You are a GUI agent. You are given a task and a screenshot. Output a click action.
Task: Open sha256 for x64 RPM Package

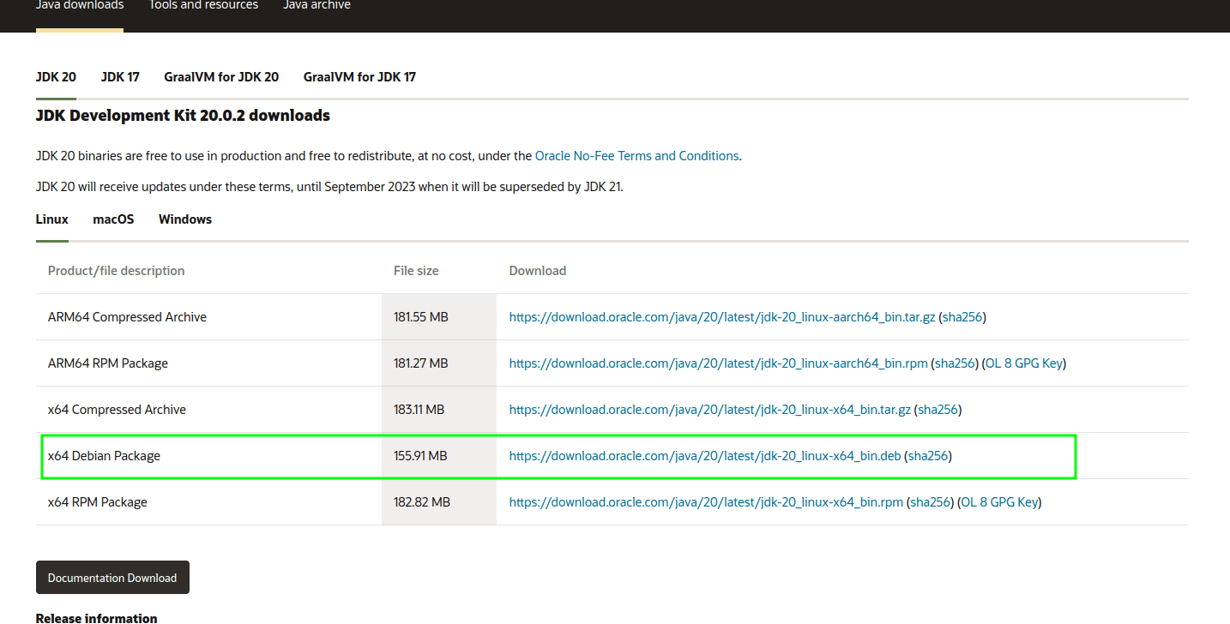(x=931, y=502)
